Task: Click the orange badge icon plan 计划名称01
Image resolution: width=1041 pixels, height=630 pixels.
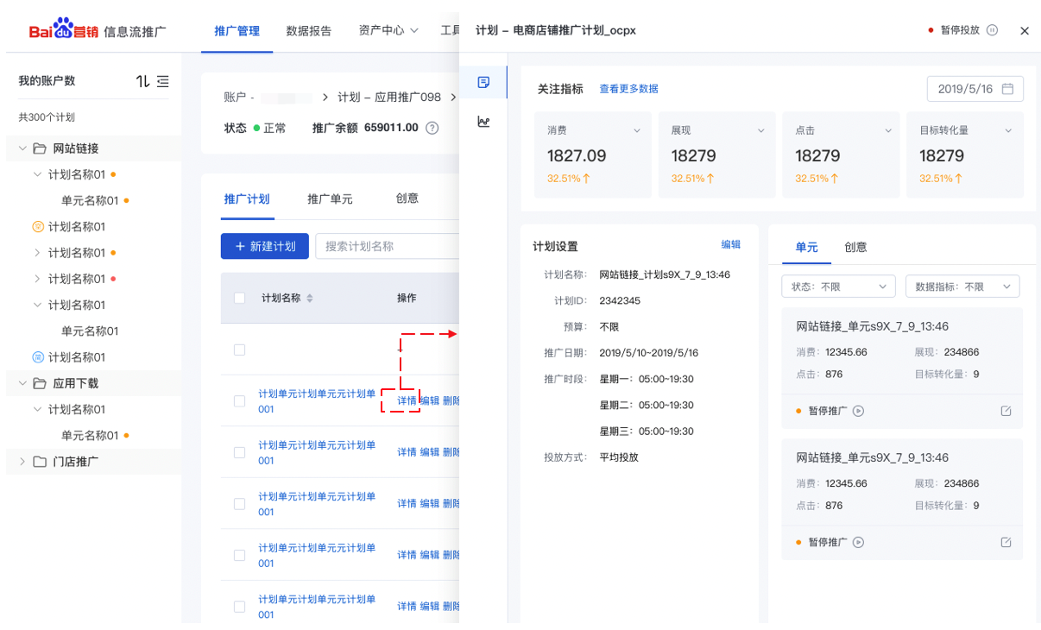Action: click(37, 227)
